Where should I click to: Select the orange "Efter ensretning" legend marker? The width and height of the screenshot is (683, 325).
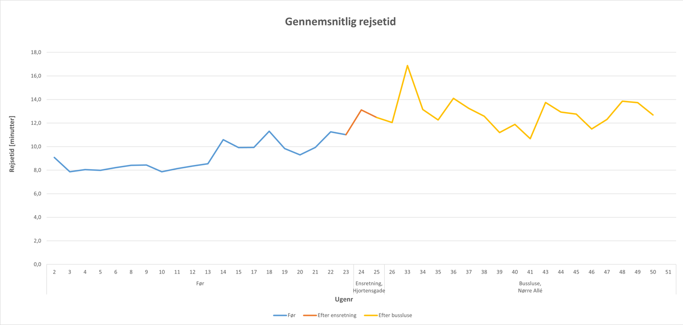(x=310, y=315)
